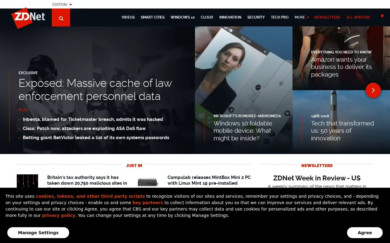
Task: Open the Innovation section
Action: (230, 17)
